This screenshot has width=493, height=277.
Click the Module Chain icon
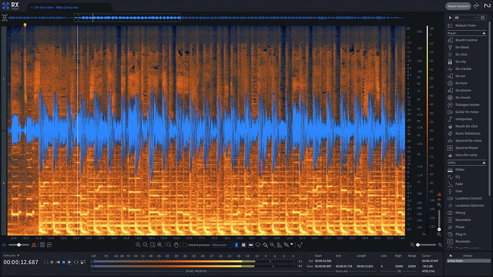pos(449,25)
